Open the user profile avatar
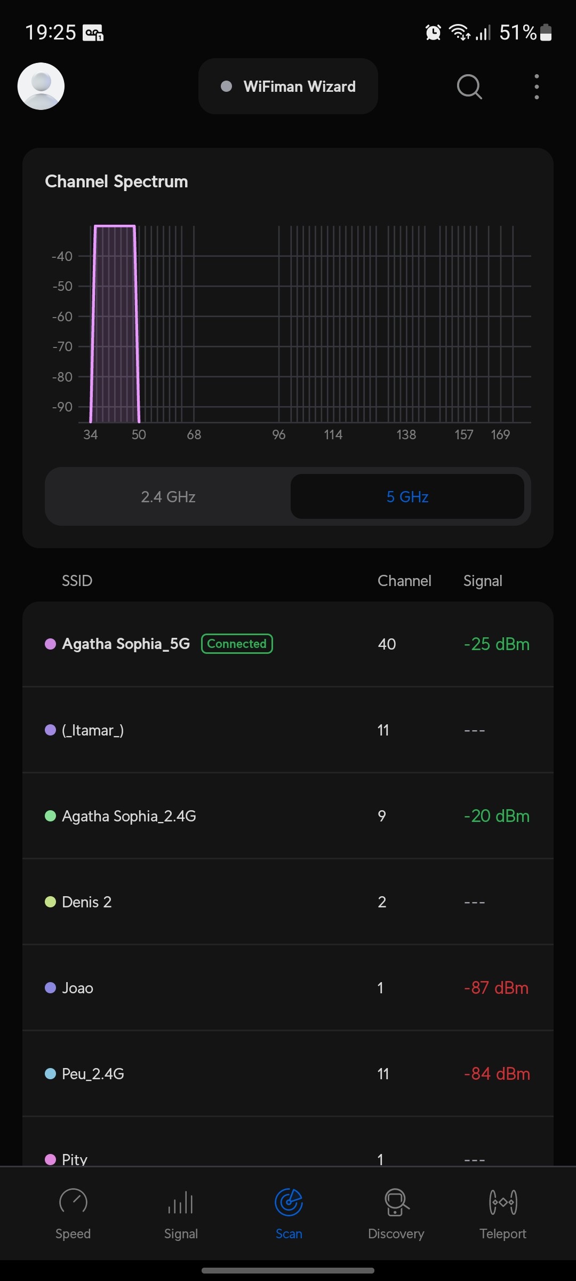Image resolution: width=576 pixels, height=1281 pixels. pos(41,86)
